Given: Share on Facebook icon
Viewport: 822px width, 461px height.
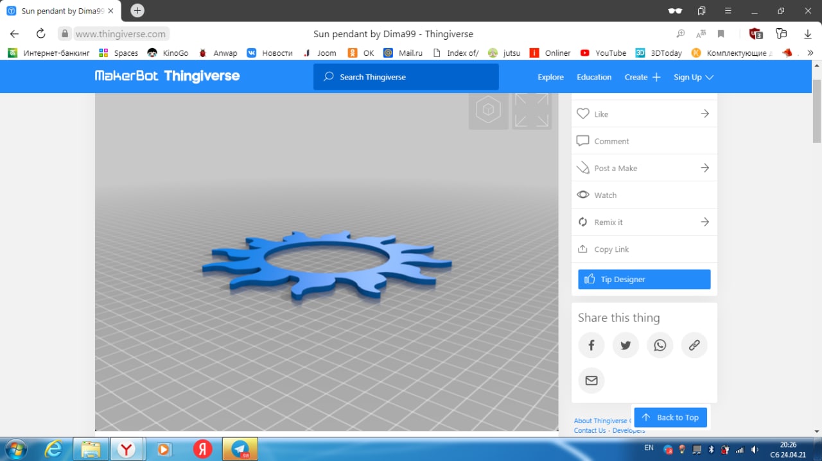Looking at the screenshot, I should click(x=591, y=346).
